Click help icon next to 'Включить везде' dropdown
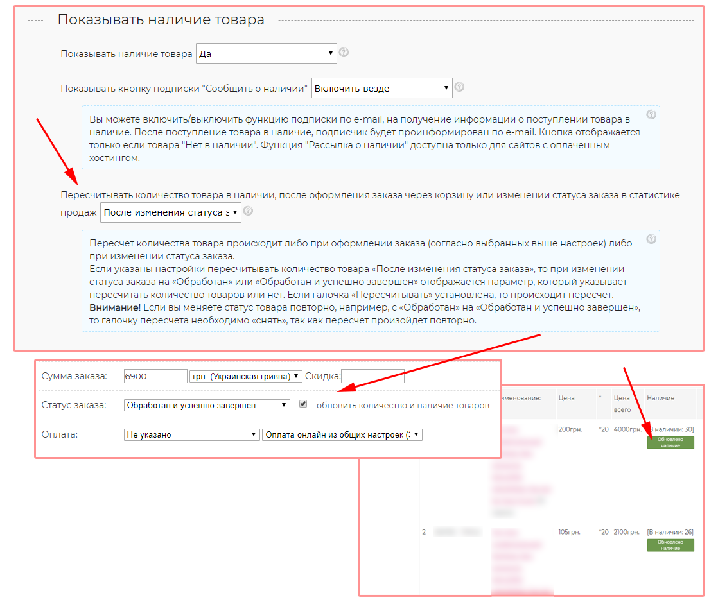718x602 pixels. [459, 87]
